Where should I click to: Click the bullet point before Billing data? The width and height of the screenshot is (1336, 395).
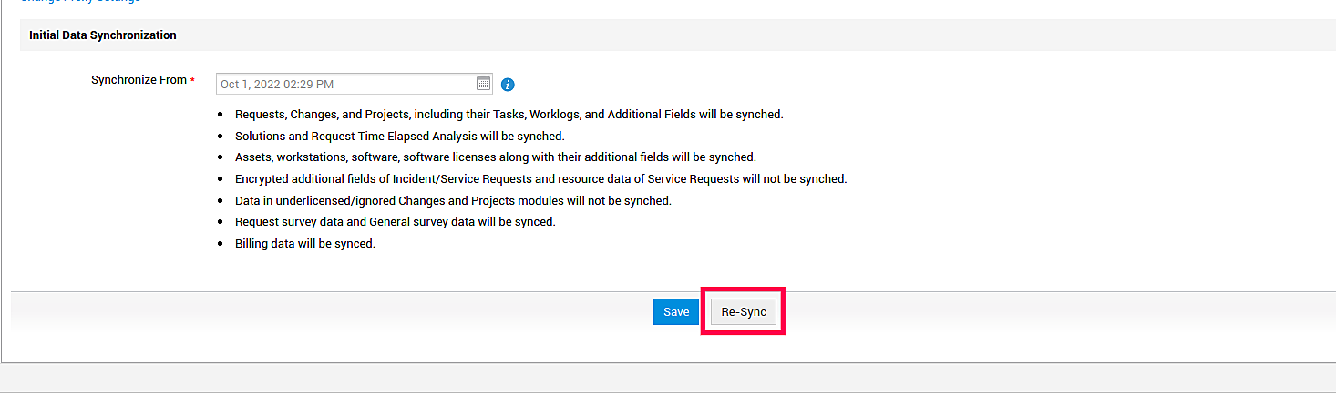point(221,245)
